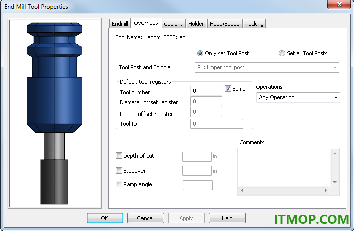Image resolution: width=354 pixels, height=231 pixels.
Task: Click the Tool ID field
Action: click(x=217, y=124)
